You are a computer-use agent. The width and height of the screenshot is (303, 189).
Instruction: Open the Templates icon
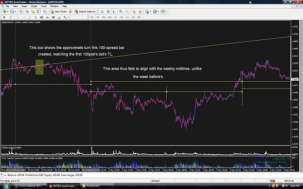(163, 12)
